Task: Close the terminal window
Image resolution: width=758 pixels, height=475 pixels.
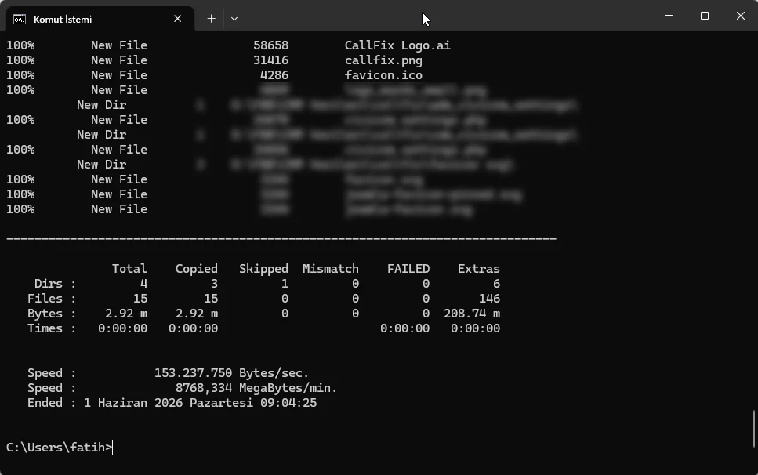Action: click(x=740, y=16)
